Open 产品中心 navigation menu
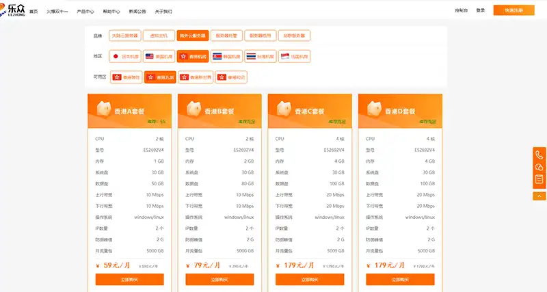Image resolution: width=547 pixels, height=292 pixels. point(85,12)
